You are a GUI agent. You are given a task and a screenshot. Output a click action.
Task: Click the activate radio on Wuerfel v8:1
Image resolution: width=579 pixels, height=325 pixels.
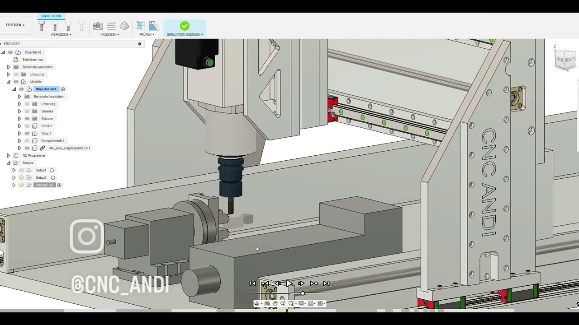coord(63,89)
